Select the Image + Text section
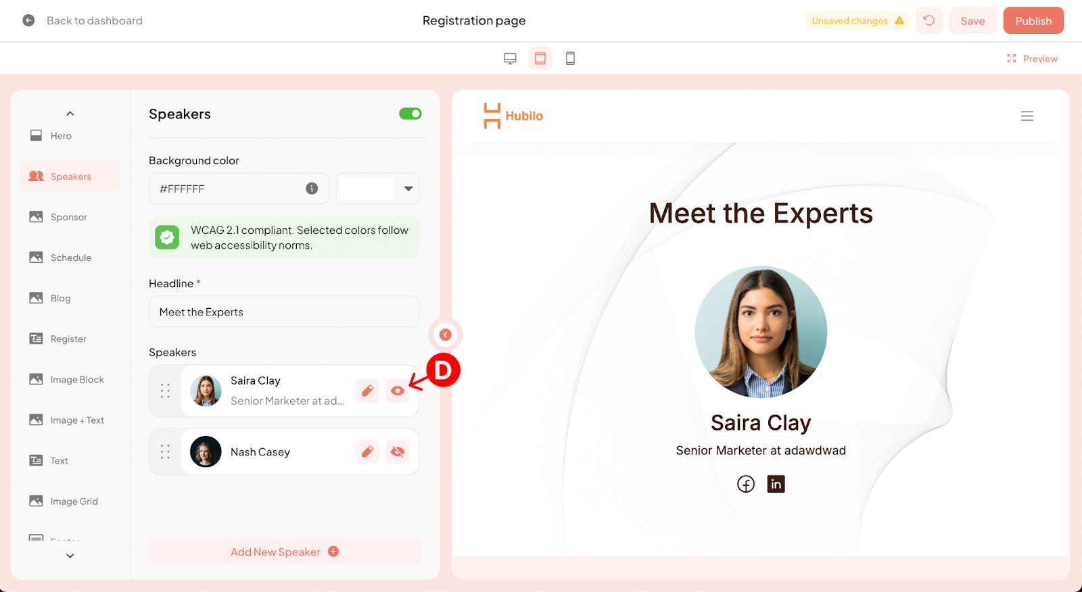This screenshot has width=1082, height=592. [70, 420]
